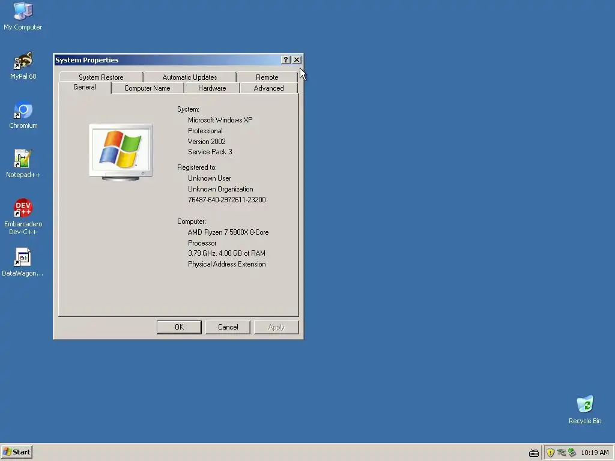Viewport: 615px width, 461px height.
Task: Click the 'Service Pack 3' text
Action: coord(210,152)
